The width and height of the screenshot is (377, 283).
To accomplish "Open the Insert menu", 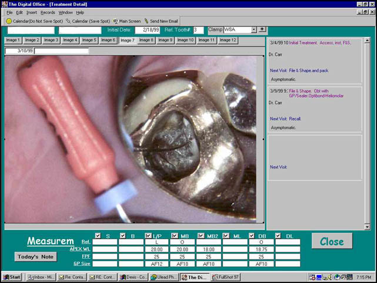I will pyautogui.click(x=32, y=12).
